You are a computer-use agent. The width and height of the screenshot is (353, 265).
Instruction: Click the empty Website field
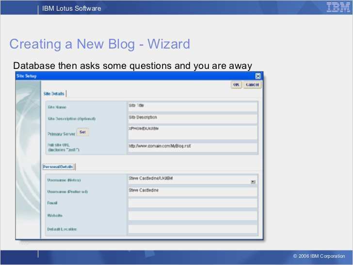[192, 215]
